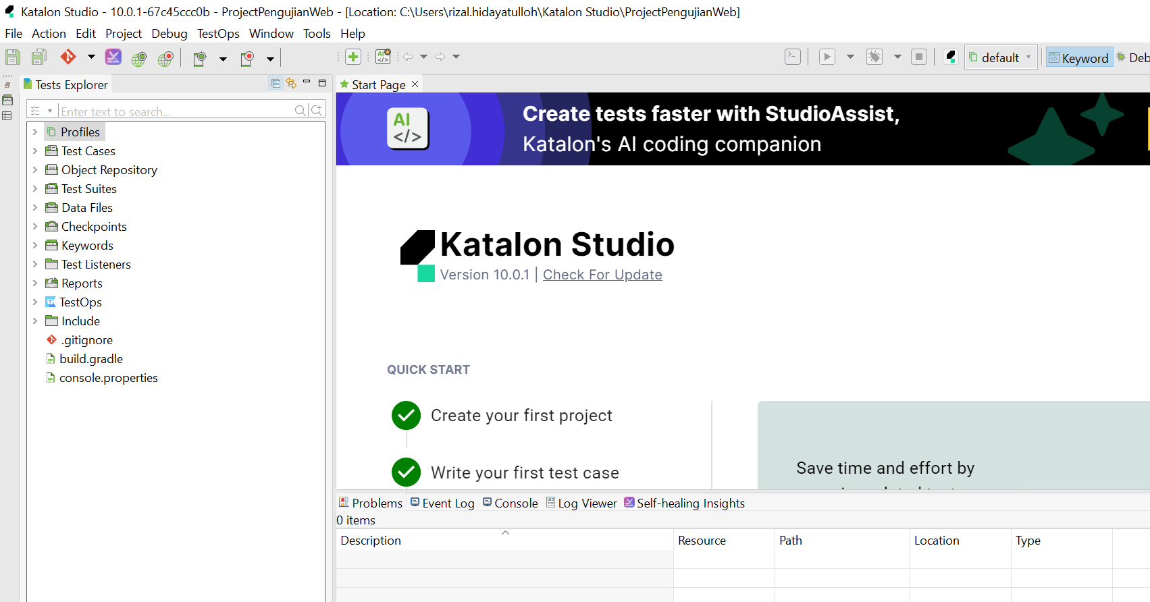Open the Spy Mobile dropdown arrow
The height and width of the screenshot is (602, 1150).
[x=223, y=59]
